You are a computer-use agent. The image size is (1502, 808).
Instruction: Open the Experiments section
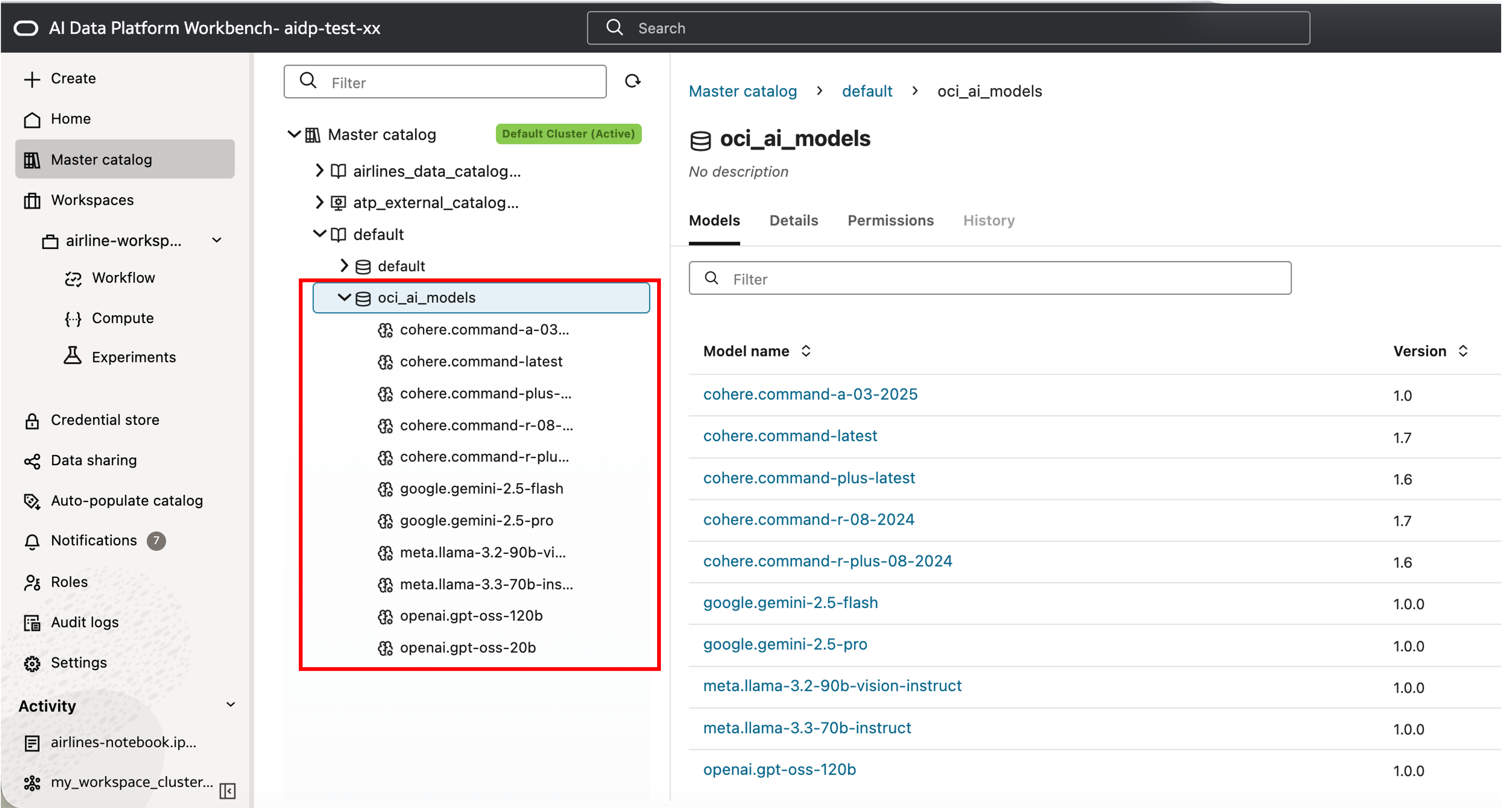[134, 357]
